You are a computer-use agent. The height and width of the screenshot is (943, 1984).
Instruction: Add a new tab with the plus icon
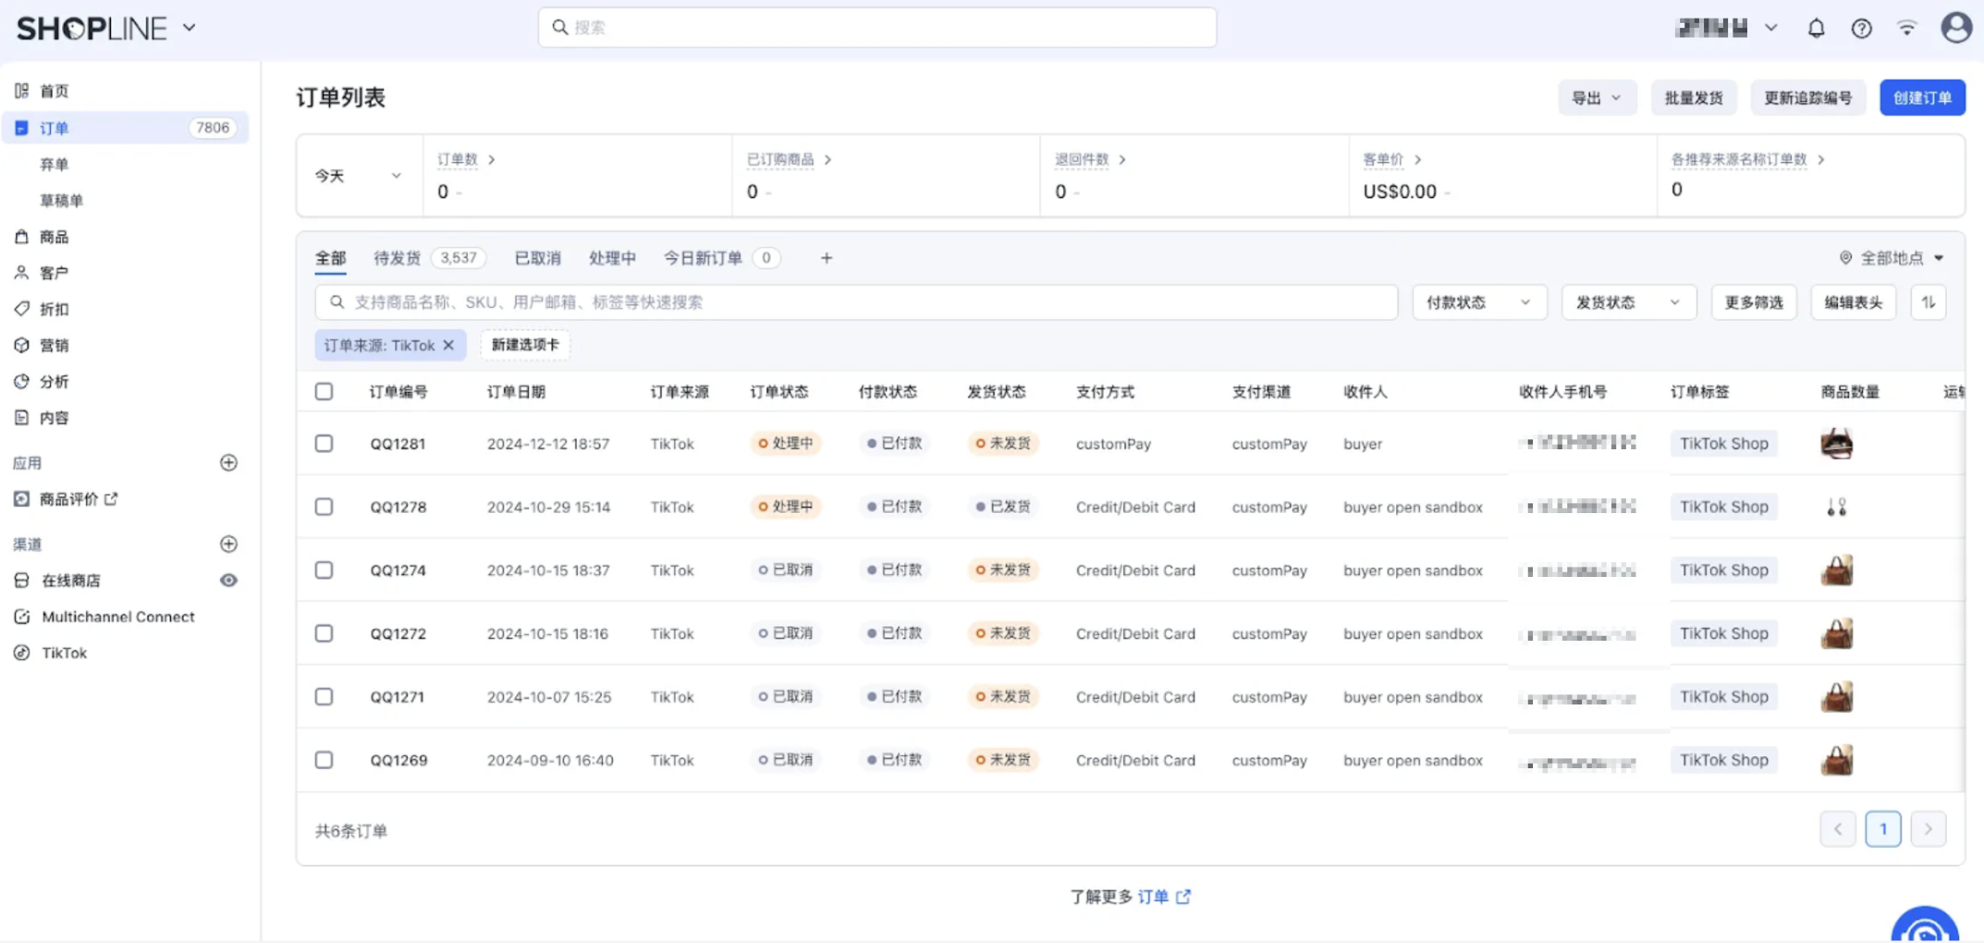coord(826,258)
